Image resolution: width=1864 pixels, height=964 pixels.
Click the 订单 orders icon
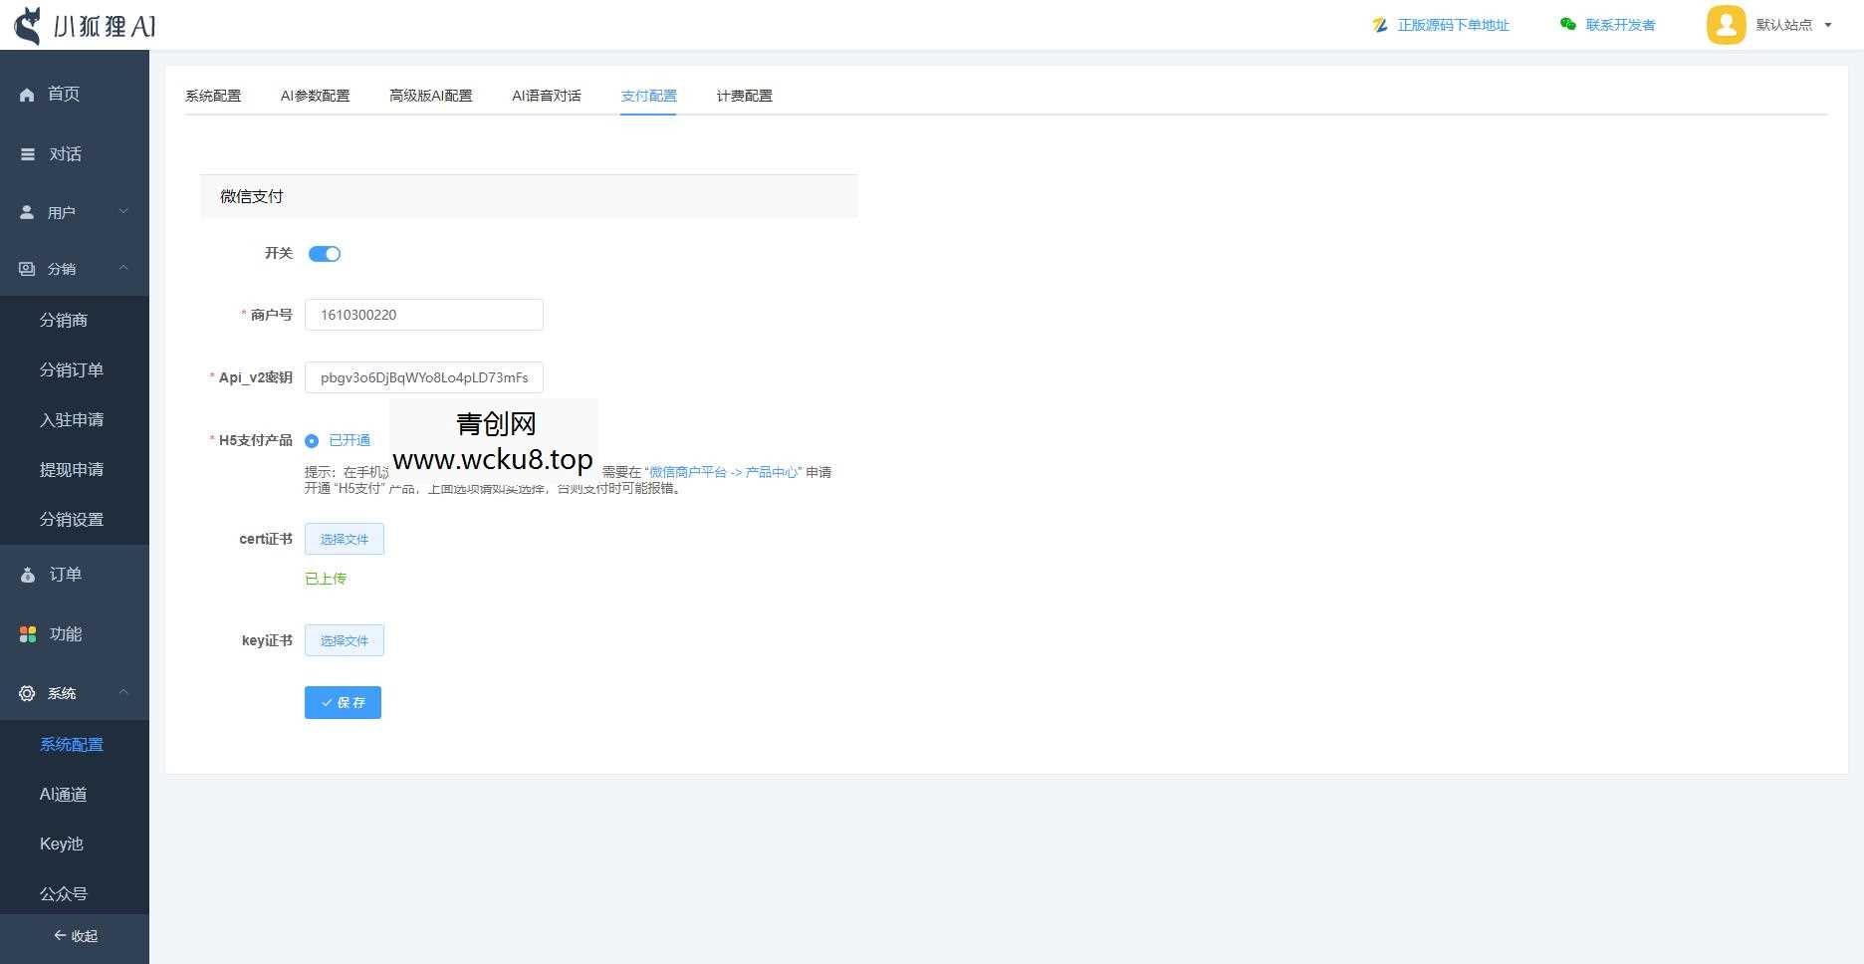tap(27, 574)
